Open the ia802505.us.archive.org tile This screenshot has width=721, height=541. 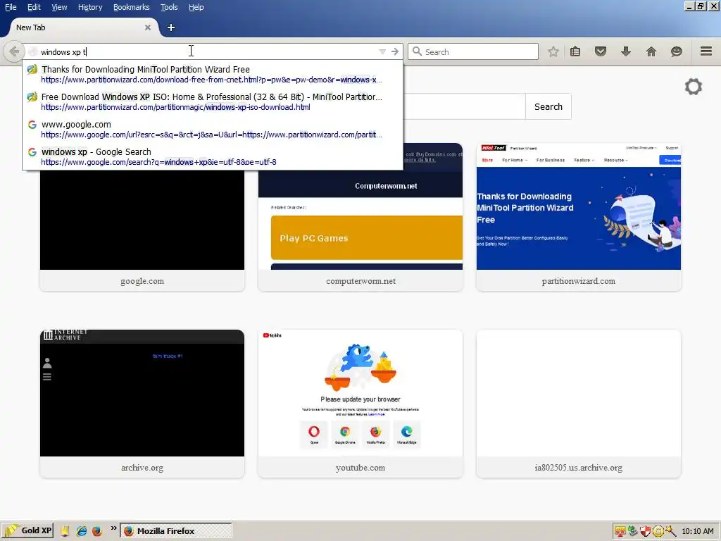tap(579, 404)
